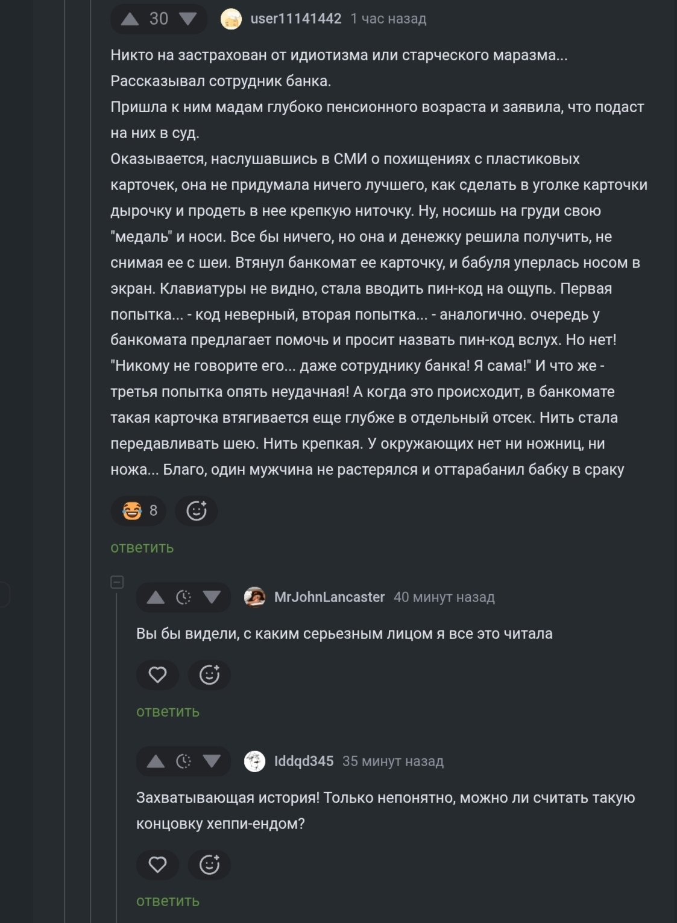Downvote MrJohnLancaster's reply
The height and width of the screenshot is (923, 677).
pos(212,597)
